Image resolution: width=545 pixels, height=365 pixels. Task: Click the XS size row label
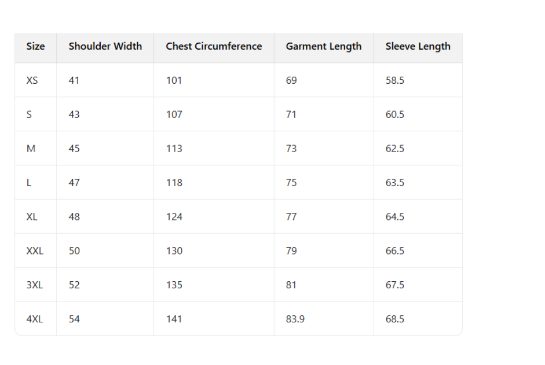(x=32, y=80)
